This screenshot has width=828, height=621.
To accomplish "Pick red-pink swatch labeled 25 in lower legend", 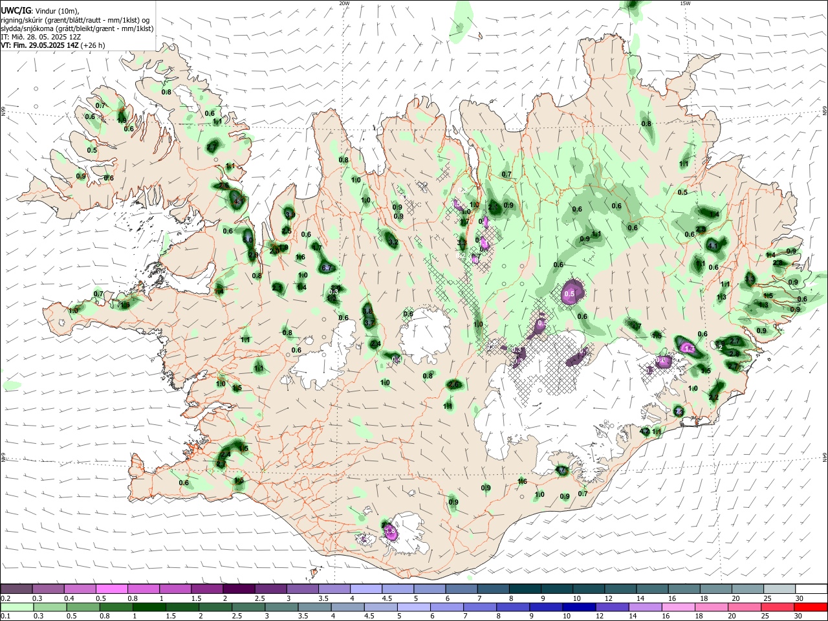I will coord(778,607).
